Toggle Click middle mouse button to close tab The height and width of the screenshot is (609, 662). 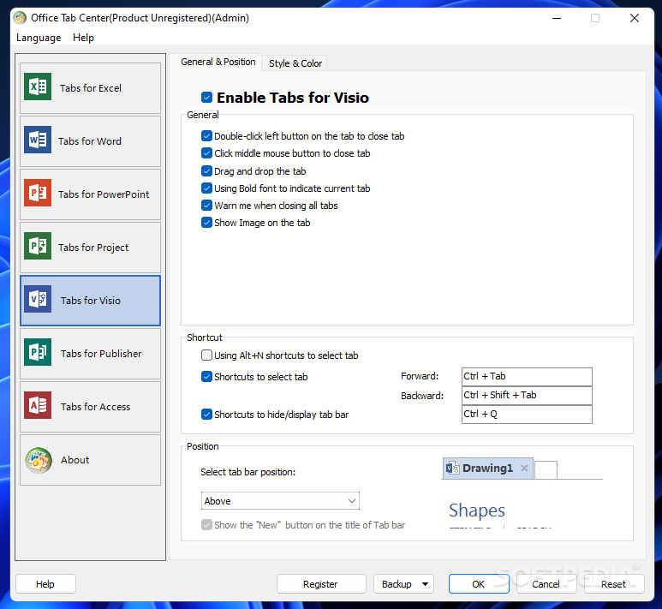[x=206, y=152]
